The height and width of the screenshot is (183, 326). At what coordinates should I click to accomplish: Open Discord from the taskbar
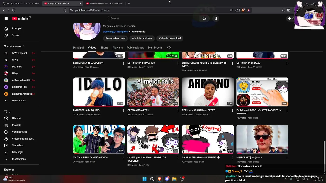coord(167,179)
